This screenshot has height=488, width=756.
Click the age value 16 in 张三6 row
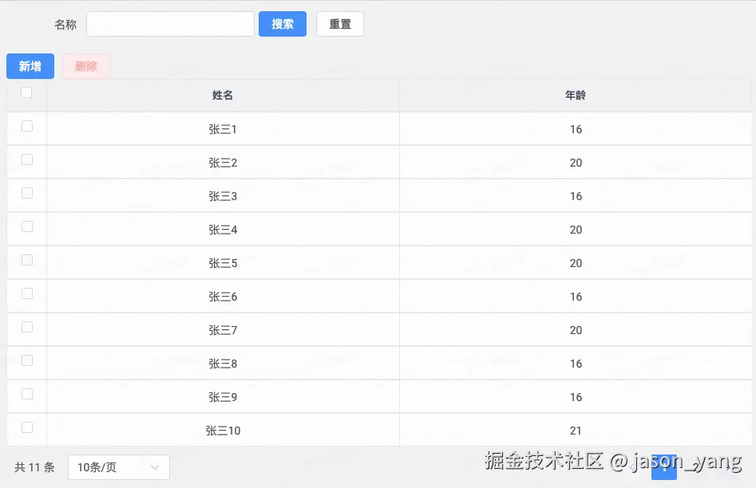(576, 297)
